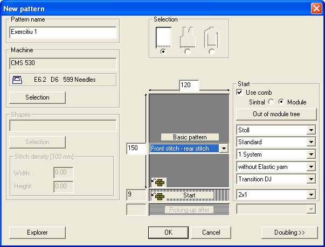Open the without Elastic yarn dropdown
325x247 pixels.
pos(310,167)
